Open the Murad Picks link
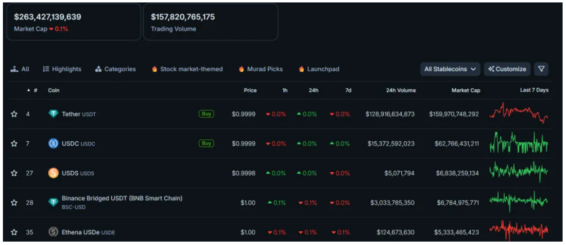Image resolution: width=566 pixels, height=245 pixels. coord(260,69)
